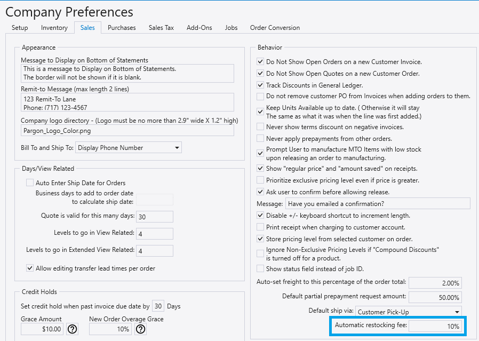Check Auto Enter Ship Date for Orders

point(30,183)
